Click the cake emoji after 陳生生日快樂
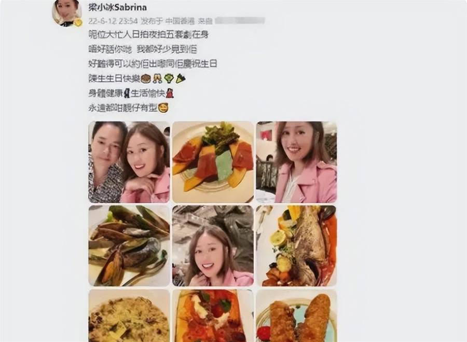 (146, 78)
